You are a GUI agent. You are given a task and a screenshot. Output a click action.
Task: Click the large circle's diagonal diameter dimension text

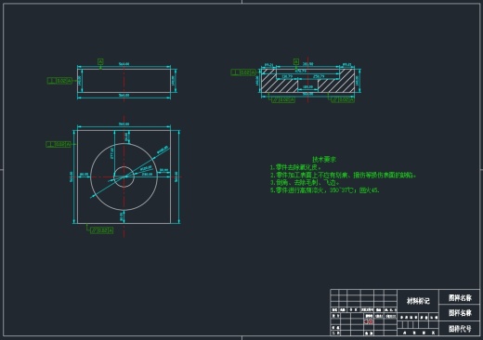click(163, 150)
